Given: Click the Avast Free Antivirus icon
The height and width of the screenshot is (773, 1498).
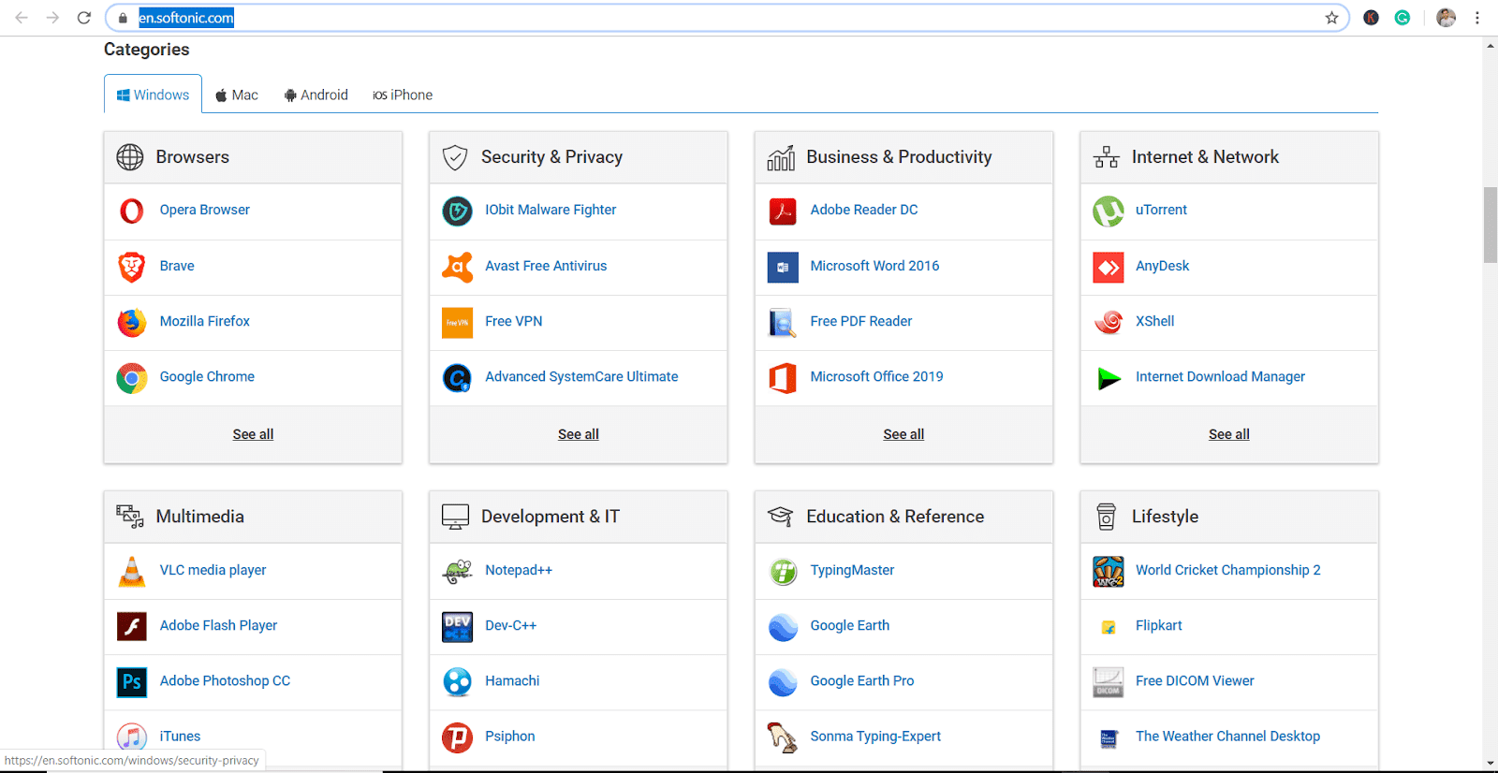Looking at the screenshot, I should click(x=457, y=267).
